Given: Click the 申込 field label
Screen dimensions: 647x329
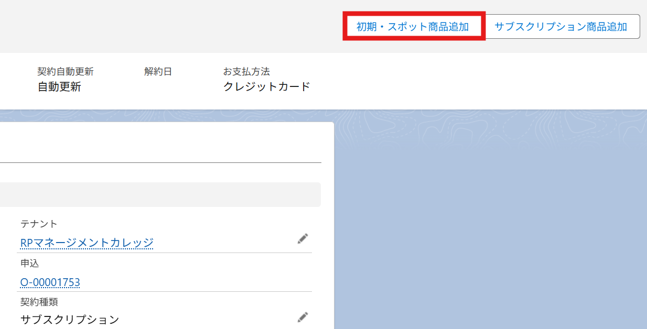Looking at the screenshot, I should (29, 263).
